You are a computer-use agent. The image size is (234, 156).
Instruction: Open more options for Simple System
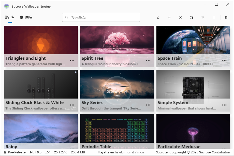(224, 105)
